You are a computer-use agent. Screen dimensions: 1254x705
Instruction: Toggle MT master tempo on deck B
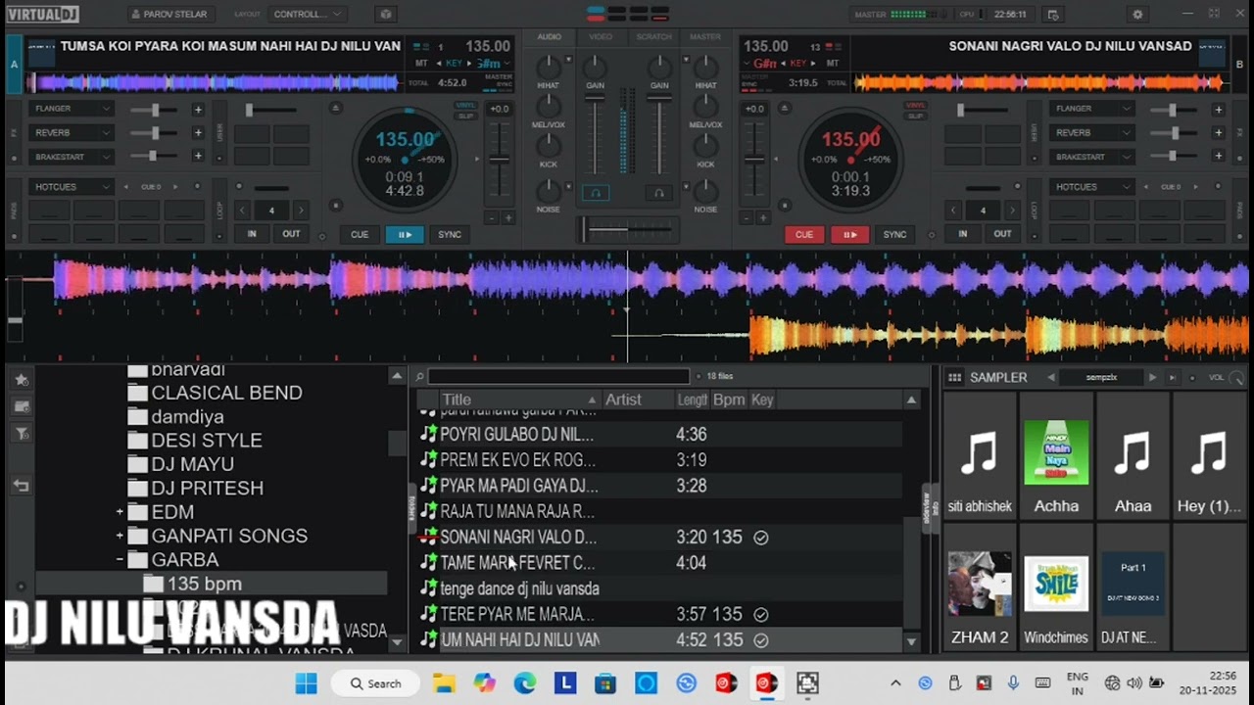tap(833, 63)
